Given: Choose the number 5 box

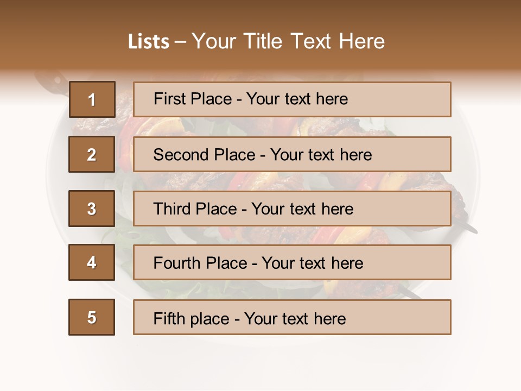Looking at the screenshot, I should point(92,317).
